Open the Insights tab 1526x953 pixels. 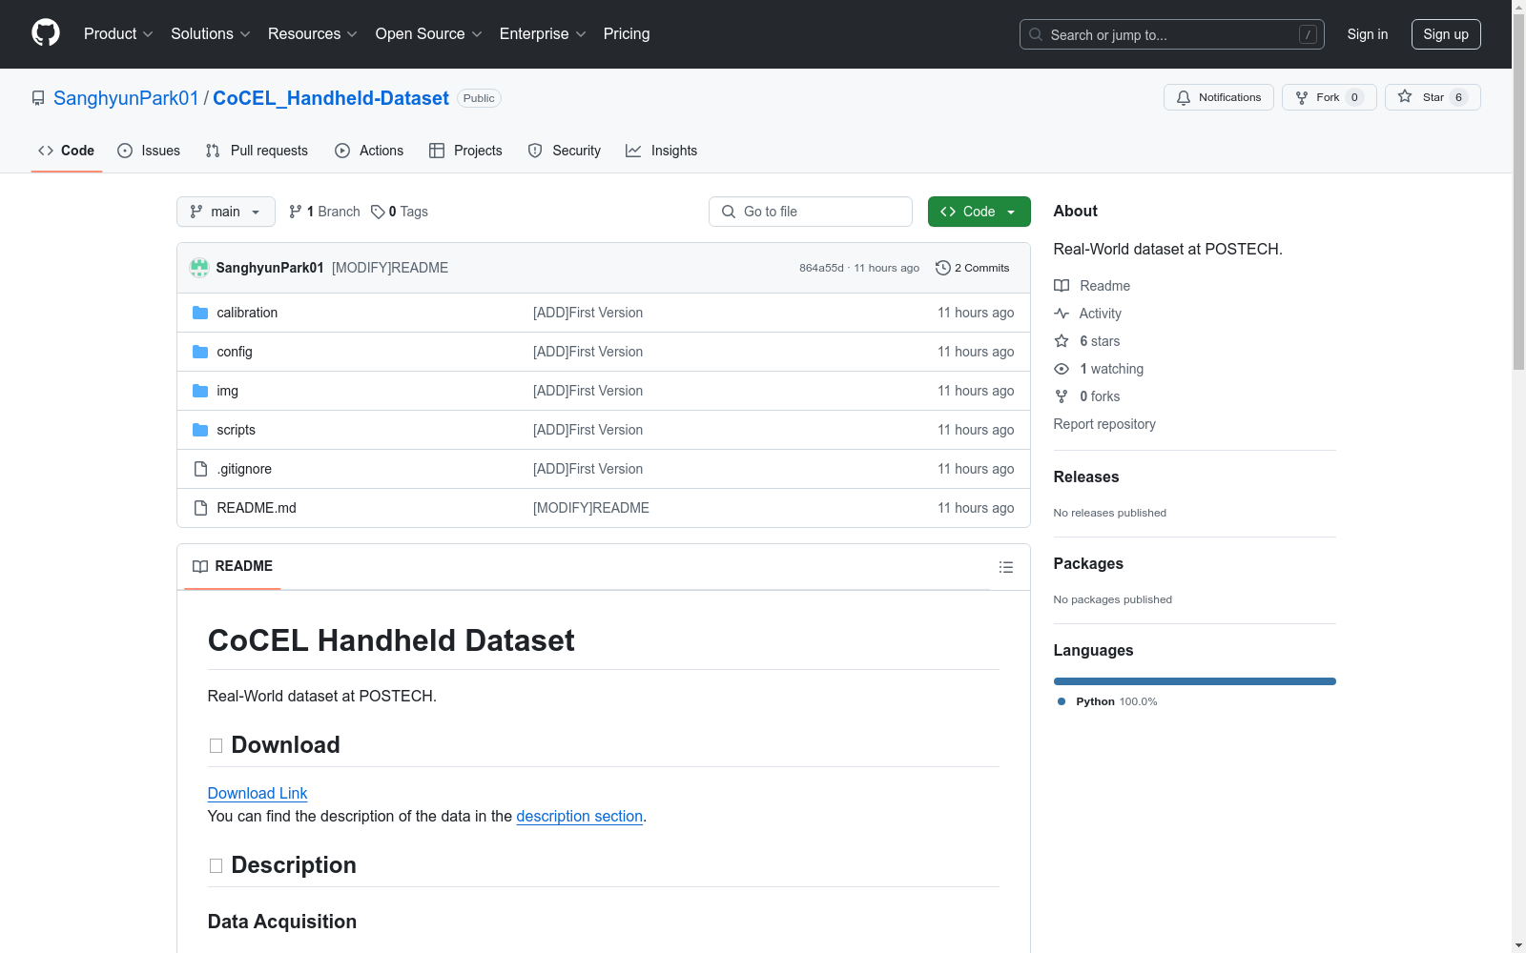pyautogui.click(x=661, y=151)
